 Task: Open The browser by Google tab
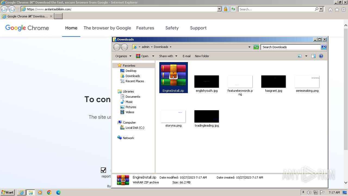(x=107, y=28)
